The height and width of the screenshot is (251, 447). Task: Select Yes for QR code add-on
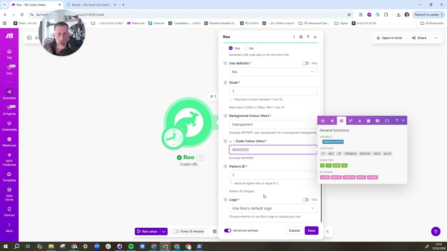(x=230, y=48)
